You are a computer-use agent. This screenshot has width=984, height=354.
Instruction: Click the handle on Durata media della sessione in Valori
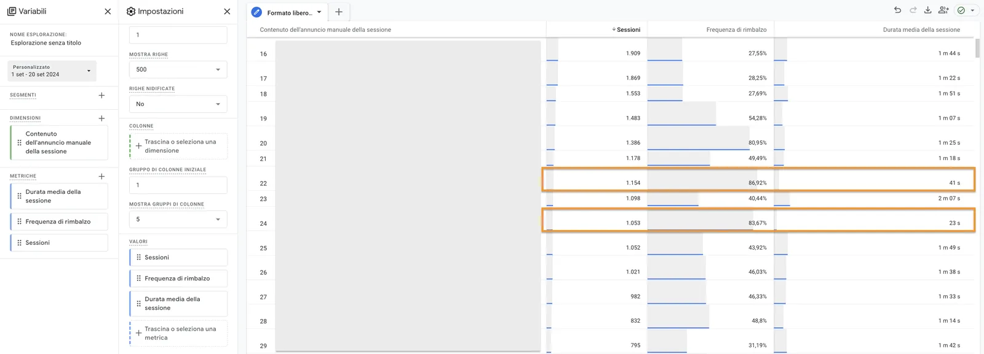(138, 303)
